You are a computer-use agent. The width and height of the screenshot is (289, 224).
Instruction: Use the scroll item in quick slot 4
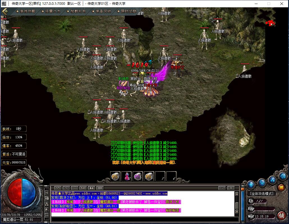point(149,176)
